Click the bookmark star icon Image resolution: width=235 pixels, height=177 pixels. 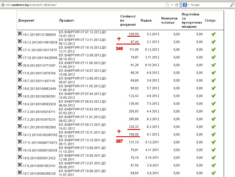[x=167, y=5]
